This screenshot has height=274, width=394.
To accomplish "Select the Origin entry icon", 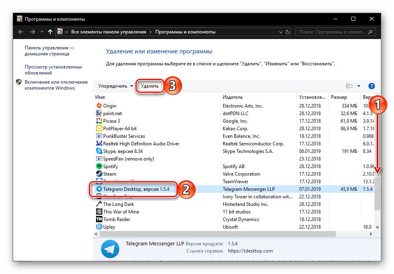I will tap(98, 106).
